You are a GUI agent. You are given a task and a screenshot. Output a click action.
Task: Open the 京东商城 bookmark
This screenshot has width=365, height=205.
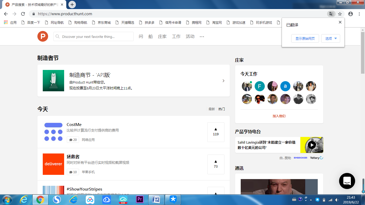point(101,23)
